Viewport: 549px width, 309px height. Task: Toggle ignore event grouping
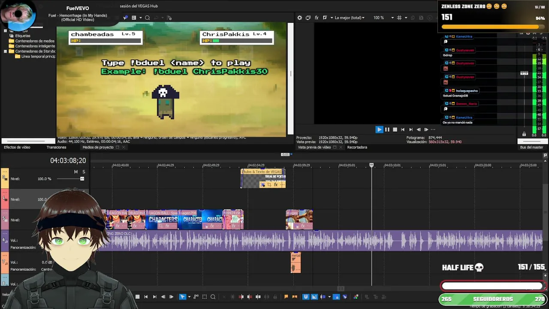click(x=345, y=297)
